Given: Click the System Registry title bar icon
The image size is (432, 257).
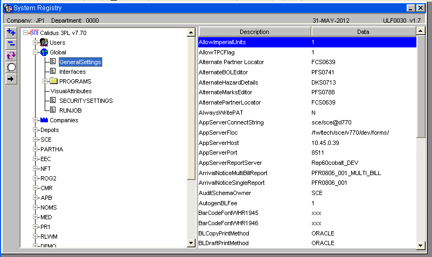Looking at the screenshot, I should [x=8, y=8].
